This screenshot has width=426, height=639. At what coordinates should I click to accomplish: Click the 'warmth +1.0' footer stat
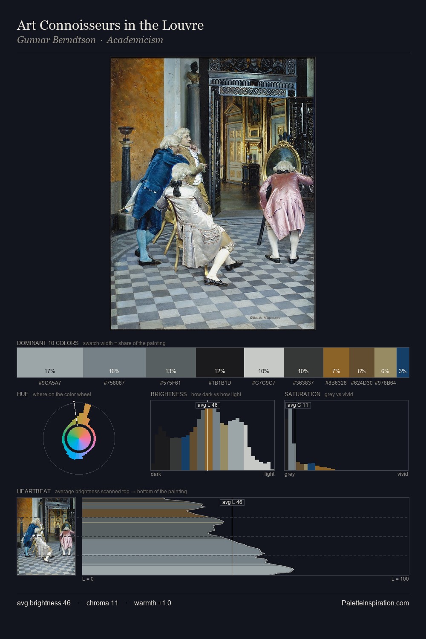pyautogui.click(x=153, y=603)
